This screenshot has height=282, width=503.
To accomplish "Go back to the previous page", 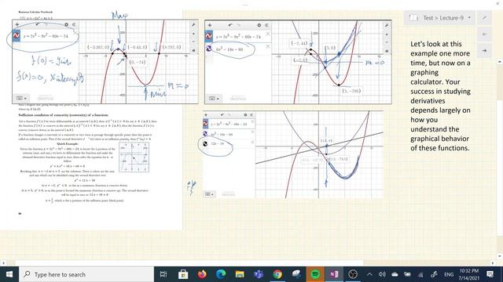I will point(484,34).
